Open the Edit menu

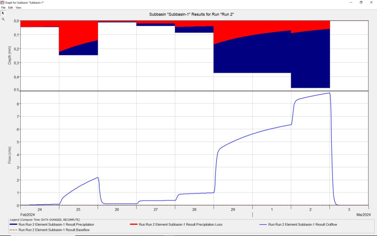[10, 8]
